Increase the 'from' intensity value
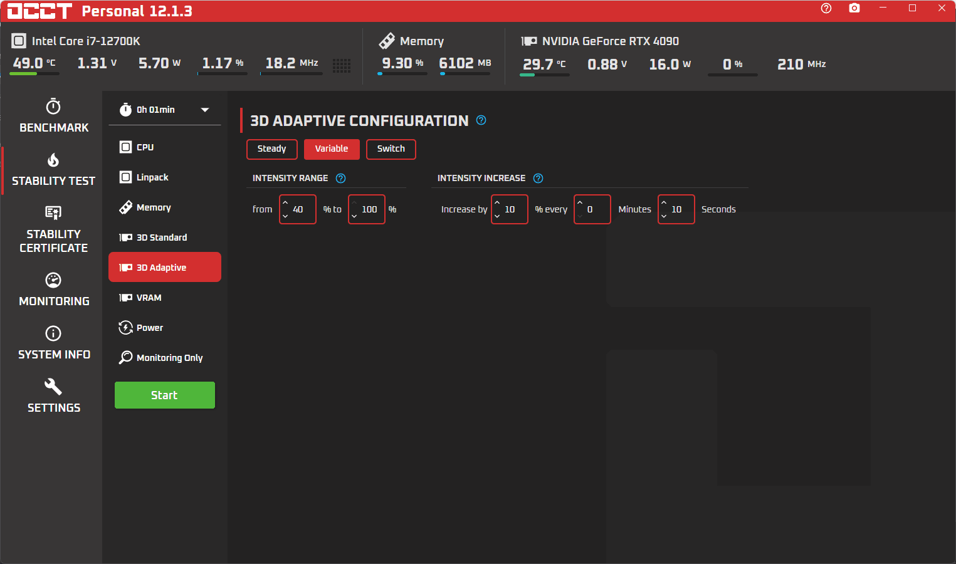Screen dimensions: 956x564 [285, 202]
